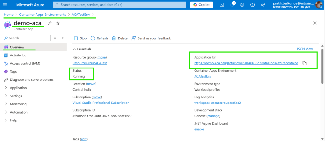Screen dimensions: 325x141
Task: Open the top bar feedback icon
Action: point(262,5)
